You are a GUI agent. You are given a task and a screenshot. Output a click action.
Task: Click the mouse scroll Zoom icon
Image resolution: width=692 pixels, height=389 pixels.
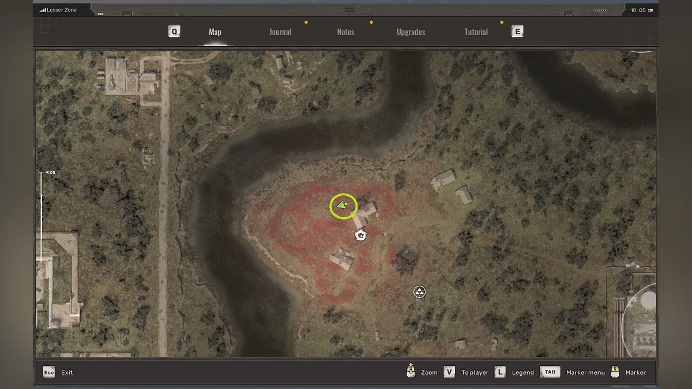tap(411, 371)
